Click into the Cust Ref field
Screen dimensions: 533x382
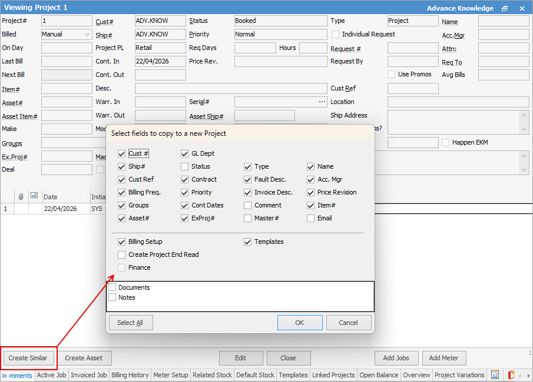[x=413, y=89]
